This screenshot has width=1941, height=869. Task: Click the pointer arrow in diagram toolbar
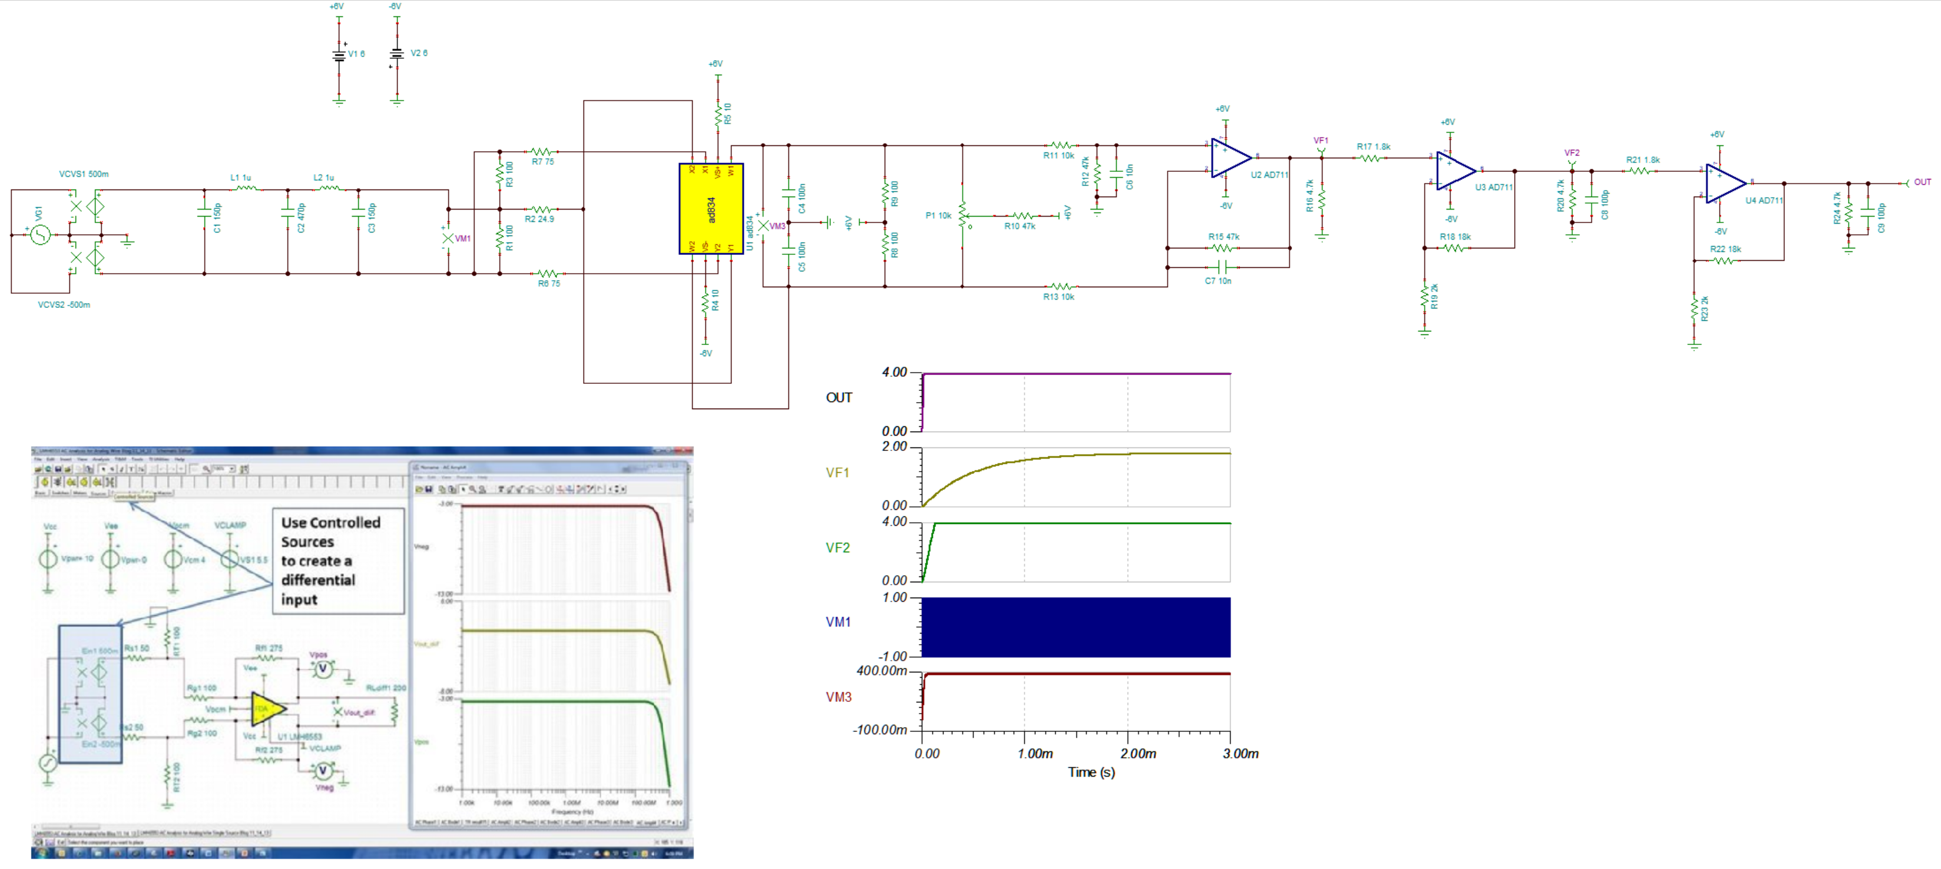click(x=463, y=489)
